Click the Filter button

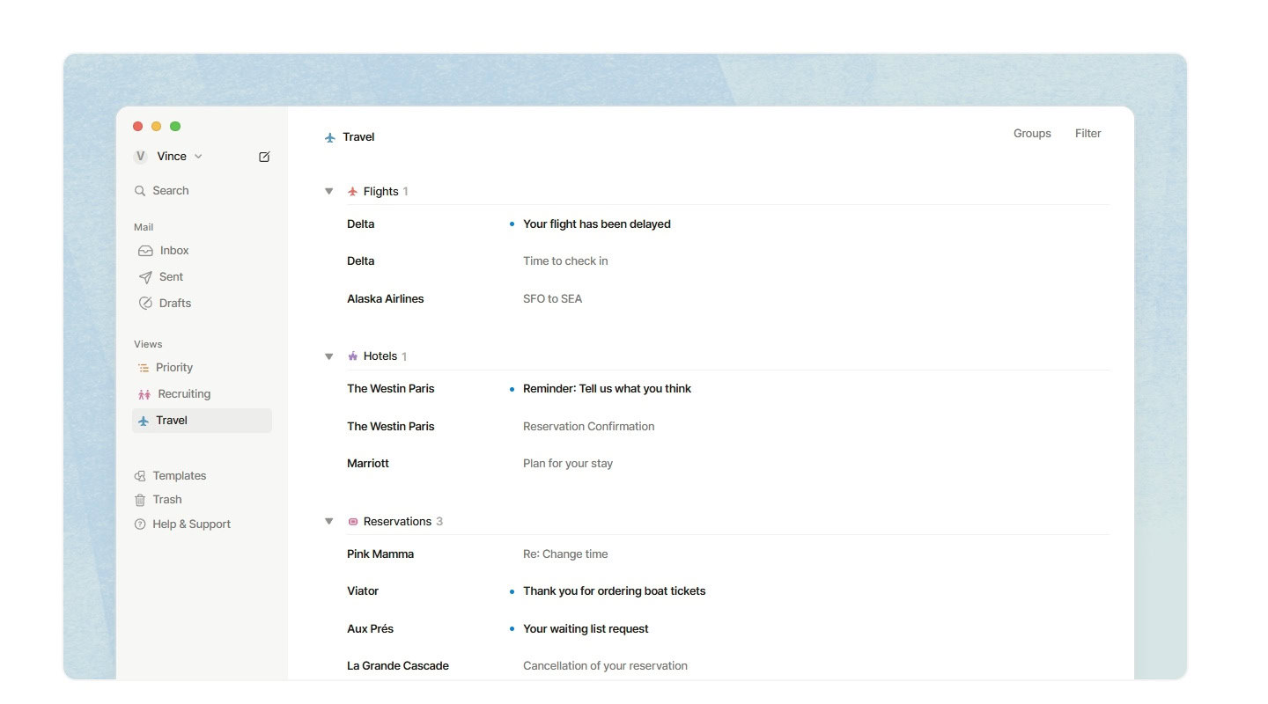pyautogui.click(x=1088, y=134)
